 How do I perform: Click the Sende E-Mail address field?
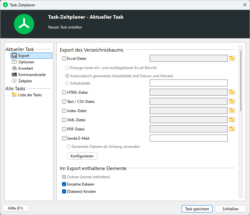pyautogui.click(x=189, y=138)
